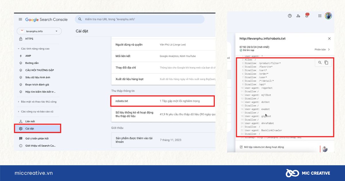345x181 pixels.
Task: Expand 'Bảo mật và thao tác thủ công' section
Action: click(x=38, y=102)
